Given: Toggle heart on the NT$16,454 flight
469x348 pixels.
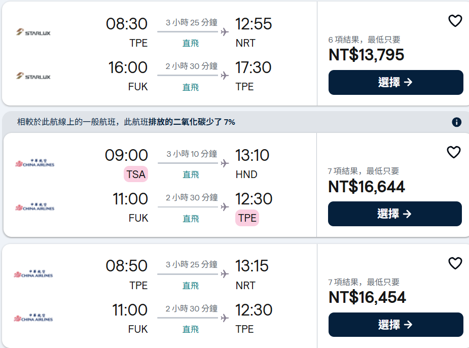Looking at the screenshot, I should pyautogui.click(x=455, y=263).
